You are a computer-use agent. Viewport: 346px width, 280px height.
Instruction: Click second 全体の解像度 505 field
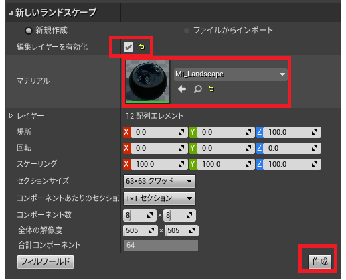[181, 230]
